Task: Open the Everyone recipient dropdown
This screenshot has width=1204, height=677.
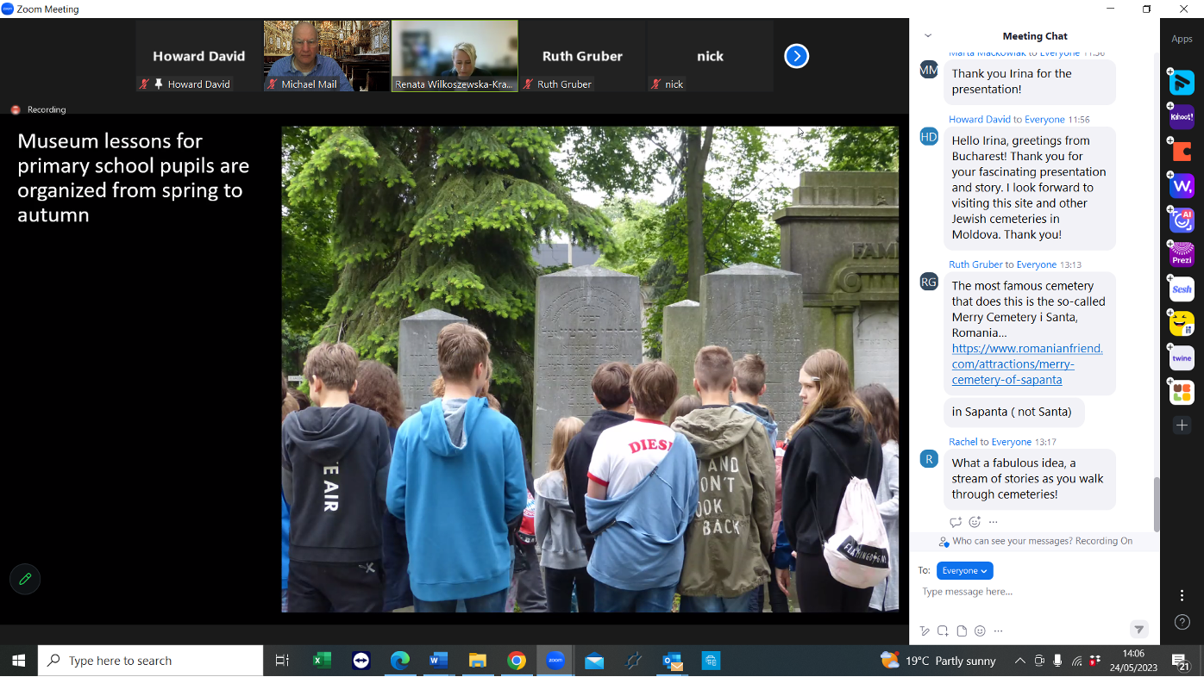Action: tap(964, 570)
